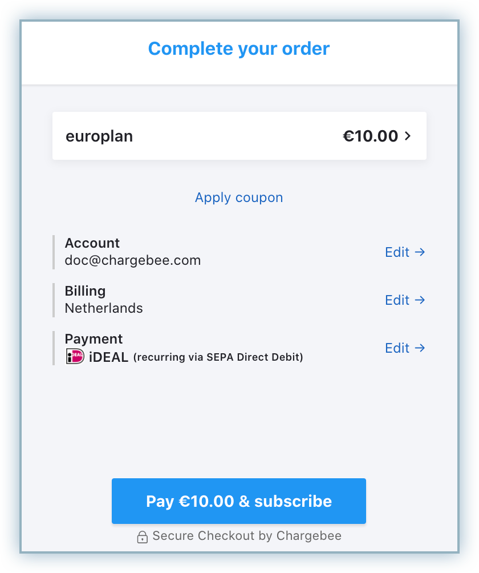The image size is (479, 573).
Task: Open the Apply coupon link
Action: tap(239, 197)
